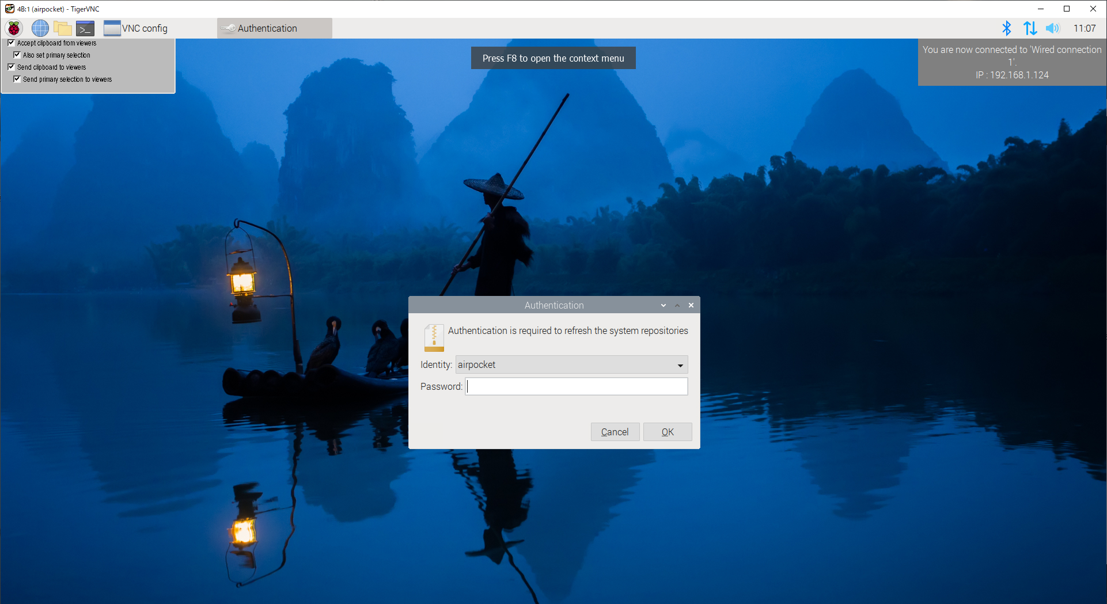Launch the web browser globe icon
This screenshot has width=1107, height=604.
pyautogui.click(x=40, y=28)
